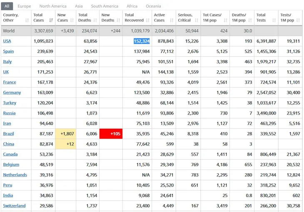Click Brazil's red +105 new deaths cell
304x212 pixels.
tap(111, 134)
